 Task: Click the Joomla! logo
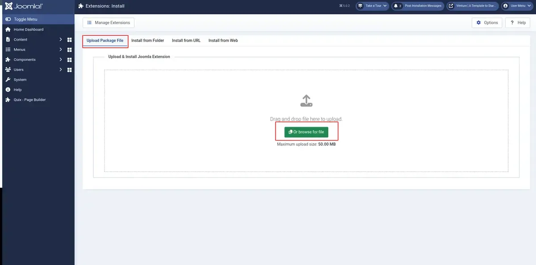24,6
